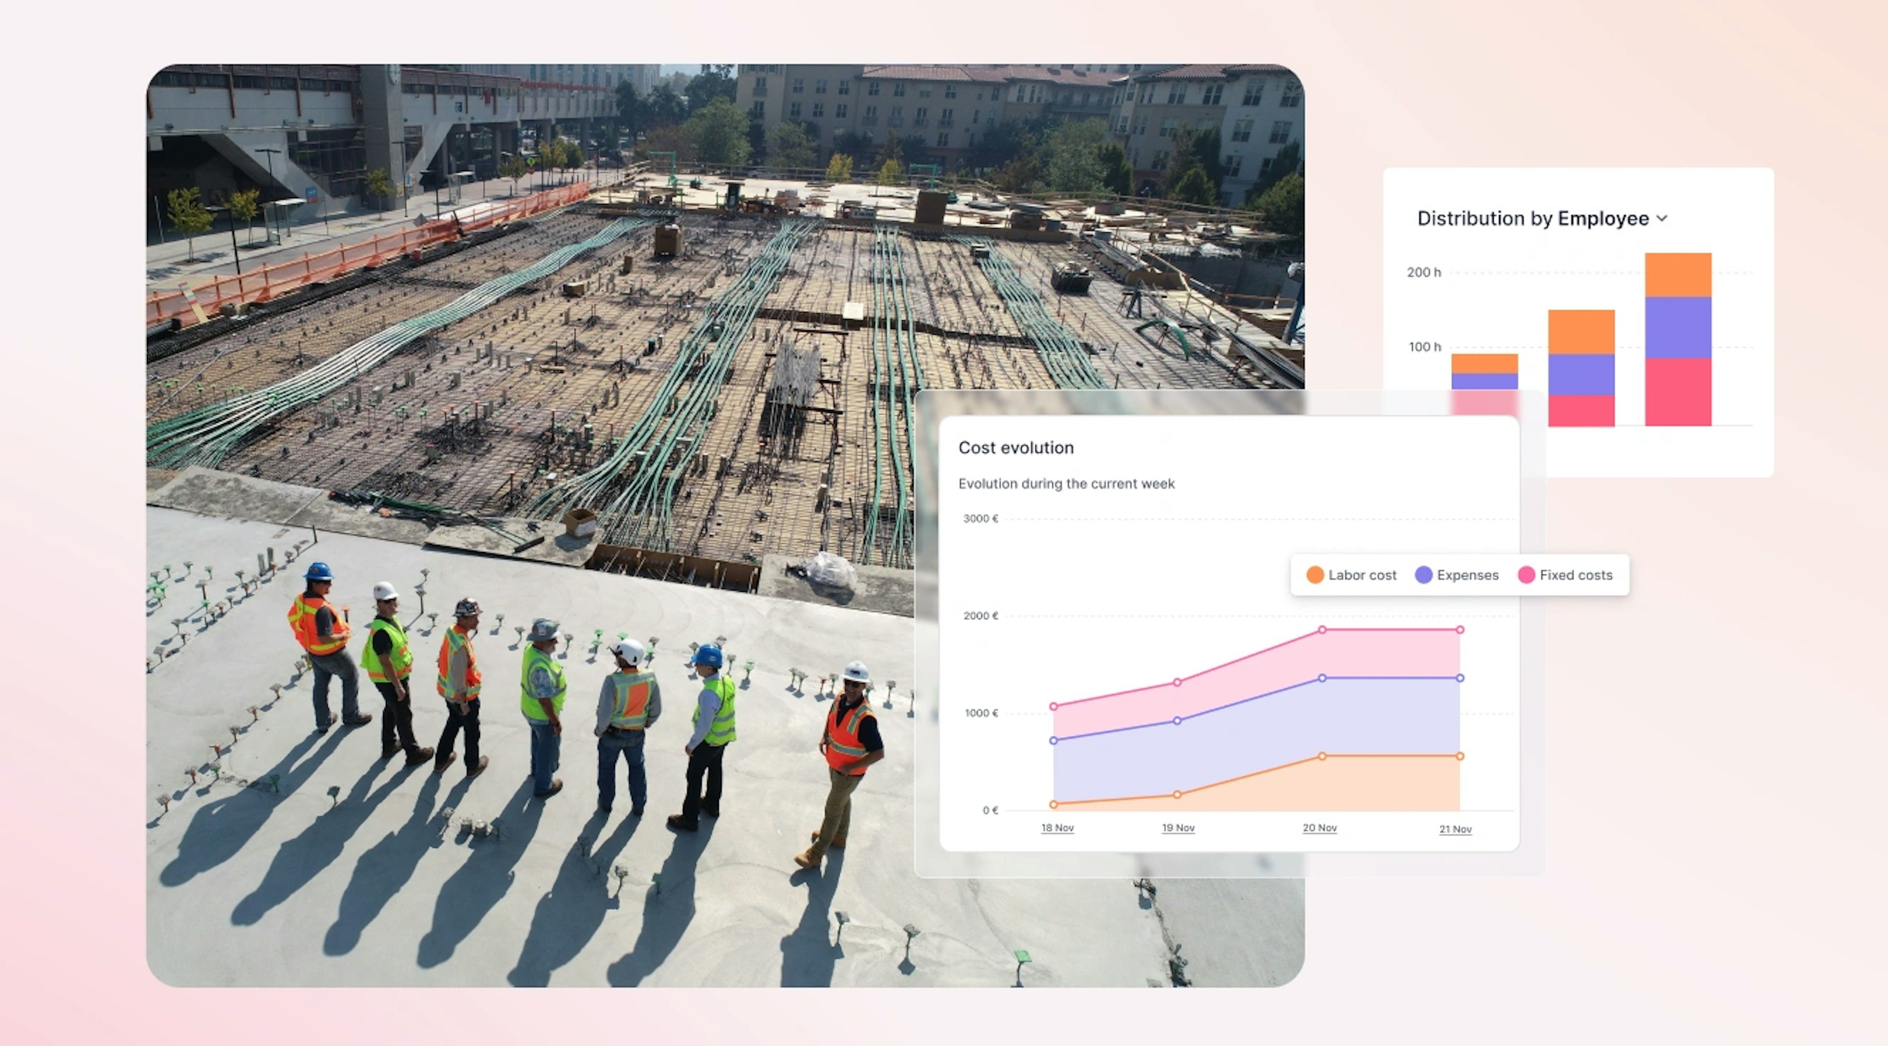The height and width of the screenshot is (1046, 1888).
Task: Select 'Evolution during the current week' subtitle
Action: tap(1066, 484)
